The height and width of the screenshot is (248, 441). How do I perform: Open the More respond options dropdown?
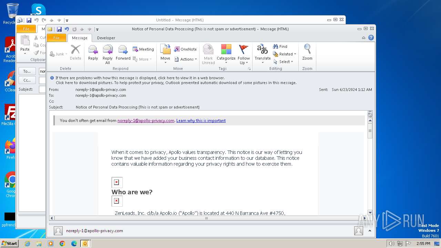[143, 59]
